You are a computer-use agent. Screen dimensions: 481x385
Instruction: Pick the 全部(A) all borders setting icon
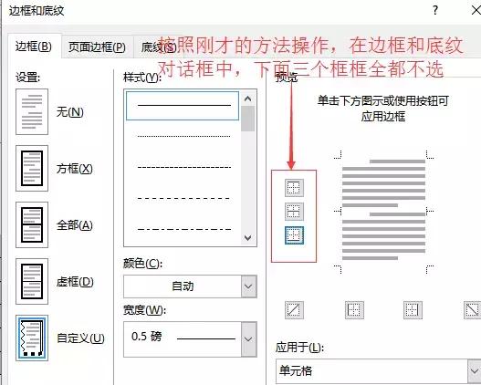tap(32, 224)
